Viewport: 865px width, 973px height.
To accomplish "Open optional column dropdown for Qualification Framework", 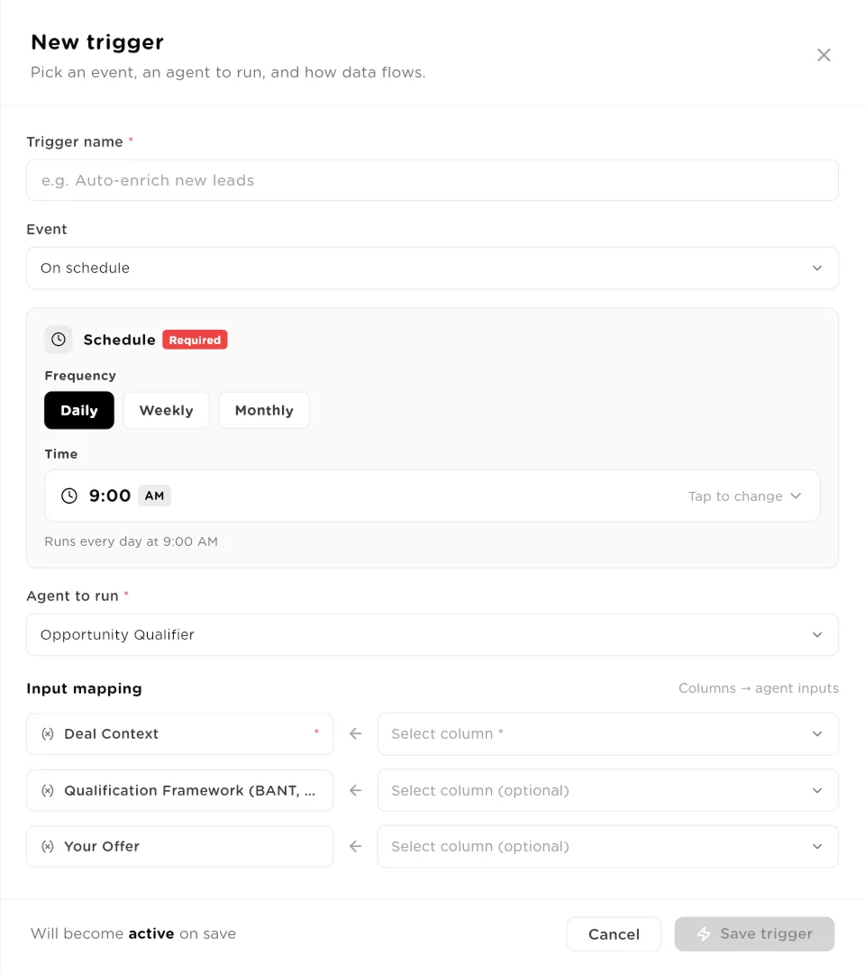I will point(608,791).
